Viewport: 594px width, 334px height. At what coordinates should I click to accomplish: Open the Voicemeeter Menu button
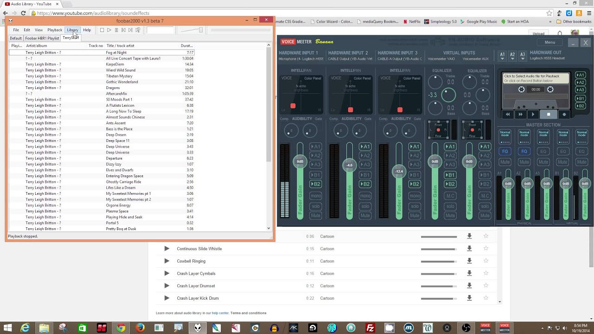coord(550,42)
